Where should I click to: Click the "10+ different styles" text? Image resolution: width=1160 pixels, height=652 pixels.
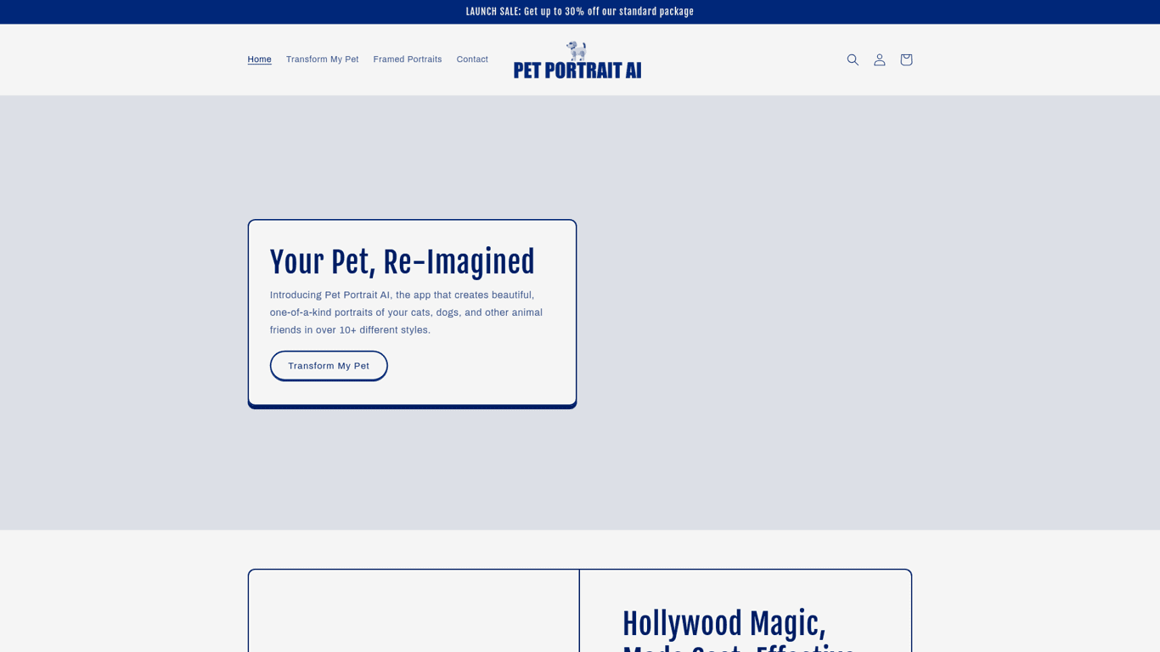pyautogui.click(x=385, y=330)
